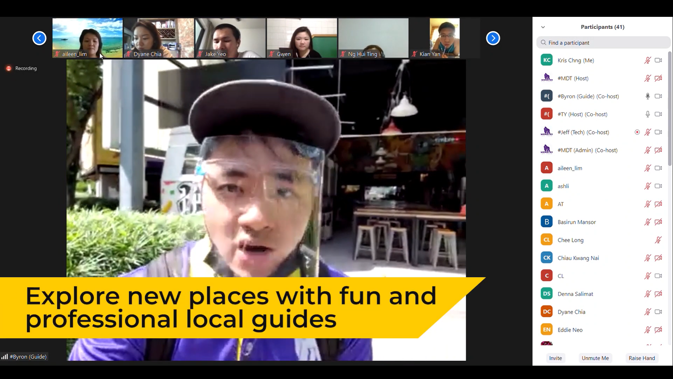Open aileen_lim video thumbnail
Screen dimensions: 673x379
click(x=88, y=38)
